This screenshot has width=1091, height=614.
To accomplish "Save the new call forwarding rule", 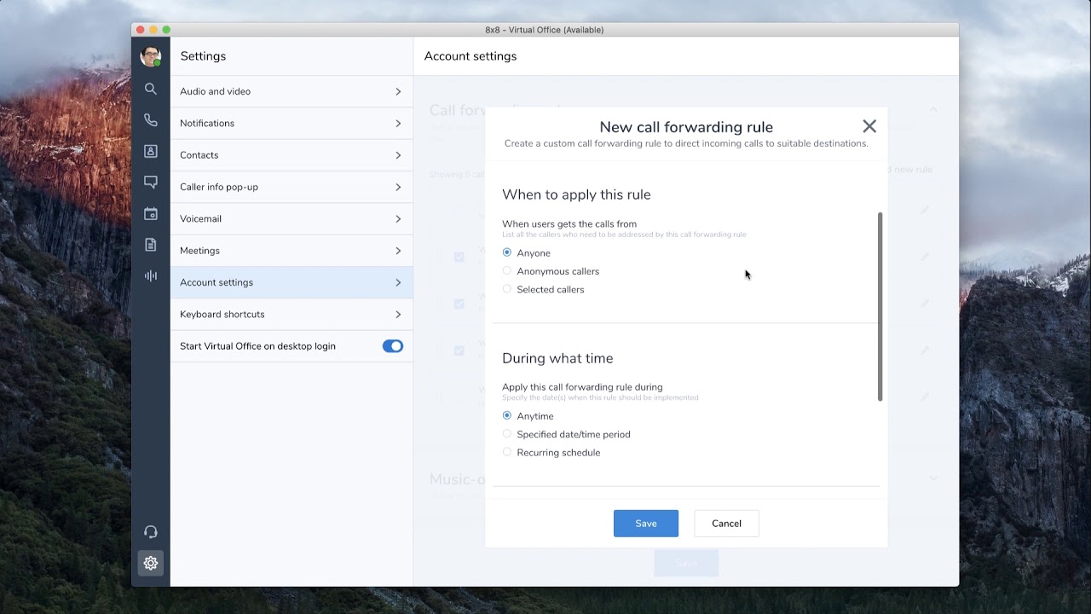I will pos(646,524).
